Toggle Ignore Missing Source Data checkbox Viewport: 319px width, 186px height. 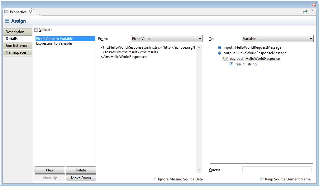(155, 179)
